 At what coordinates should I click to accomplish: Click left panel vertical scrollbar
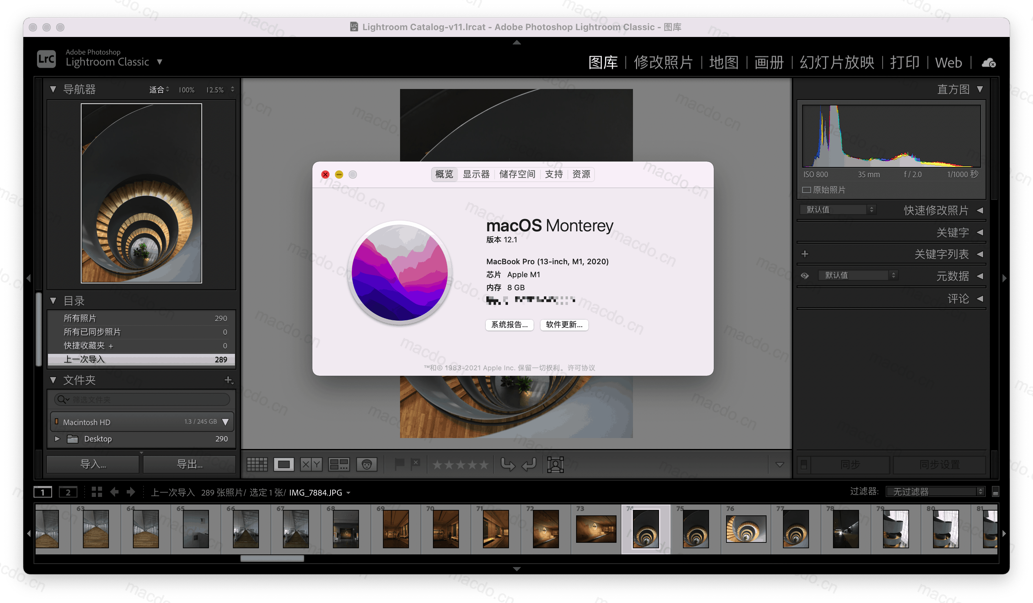pyautogui.click(x=39, y=329)
